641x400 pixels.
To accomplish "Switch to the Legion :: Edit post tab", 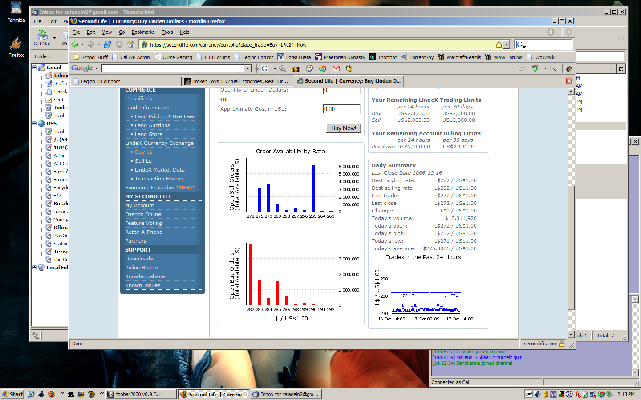I will [126, 81].
